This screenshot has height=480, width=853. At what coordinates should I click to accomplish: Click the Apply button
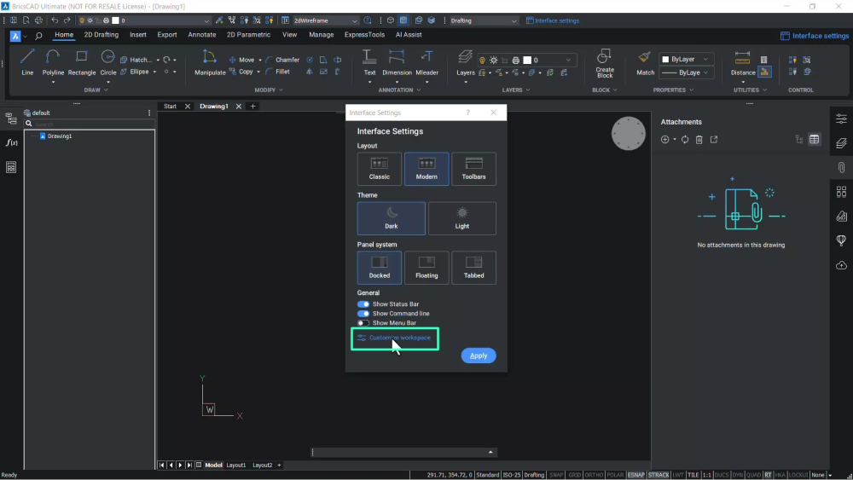pos(479,356)
